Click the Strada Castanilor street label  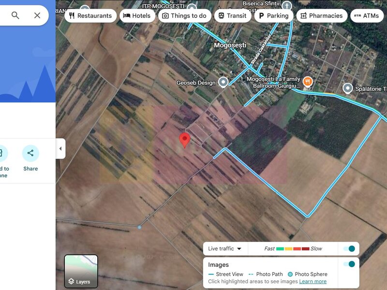(x=261, y=49)
